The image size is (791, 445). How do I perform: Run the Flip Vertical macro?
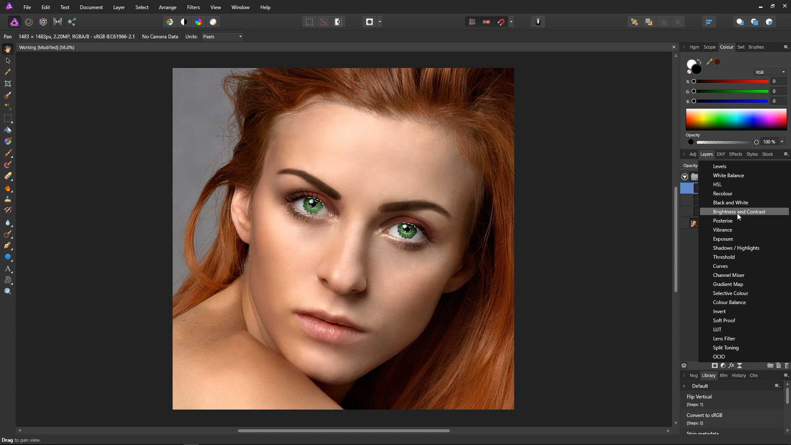point(699,397)
